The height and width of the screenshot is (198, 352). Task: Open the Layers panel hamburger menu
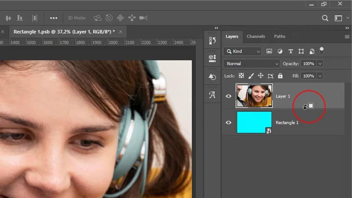tap(347, 37)
